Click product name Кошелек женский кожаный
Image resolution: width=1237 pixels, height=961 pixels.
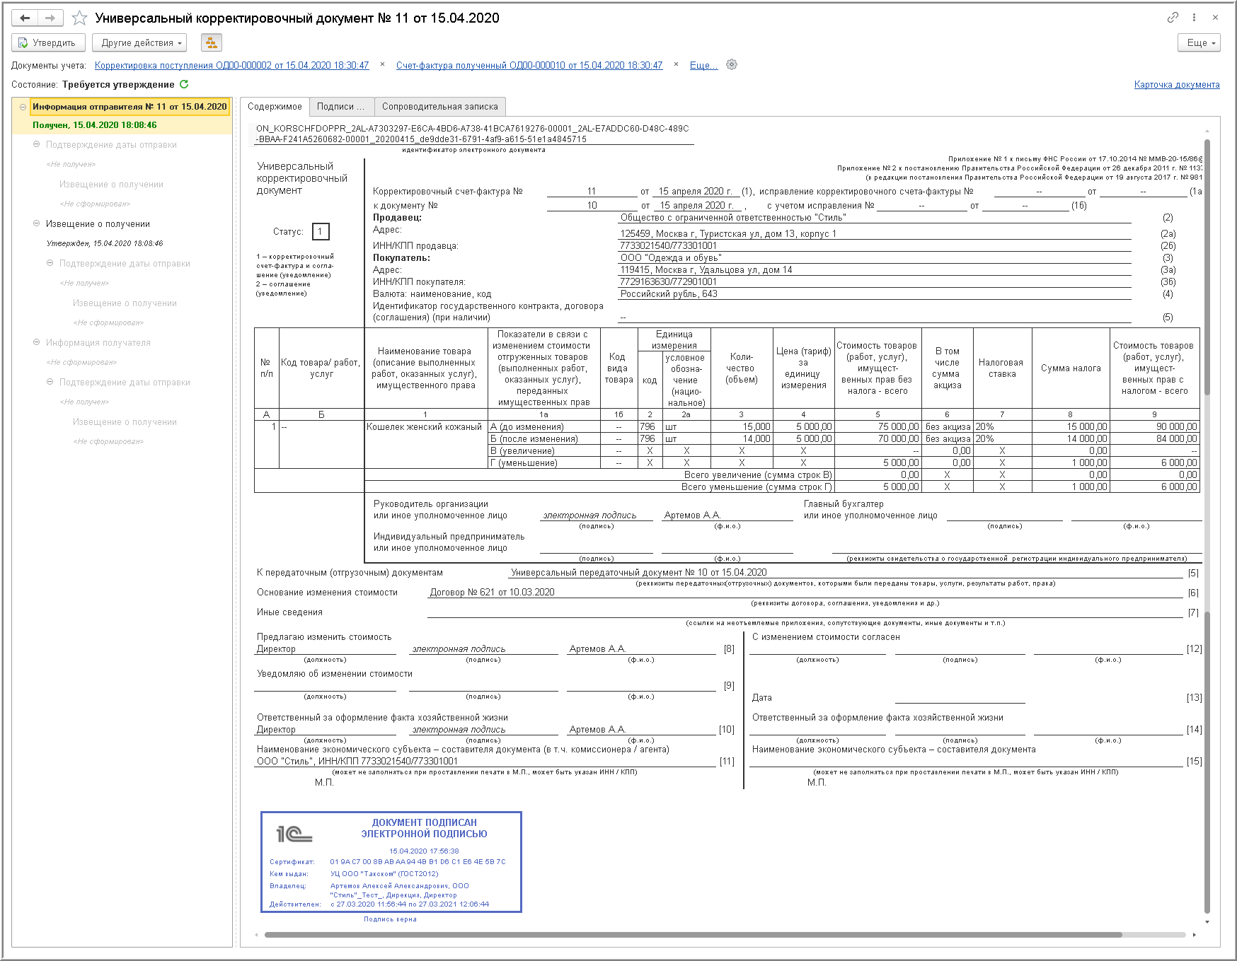pyautogui.click(x=424, y=427)
